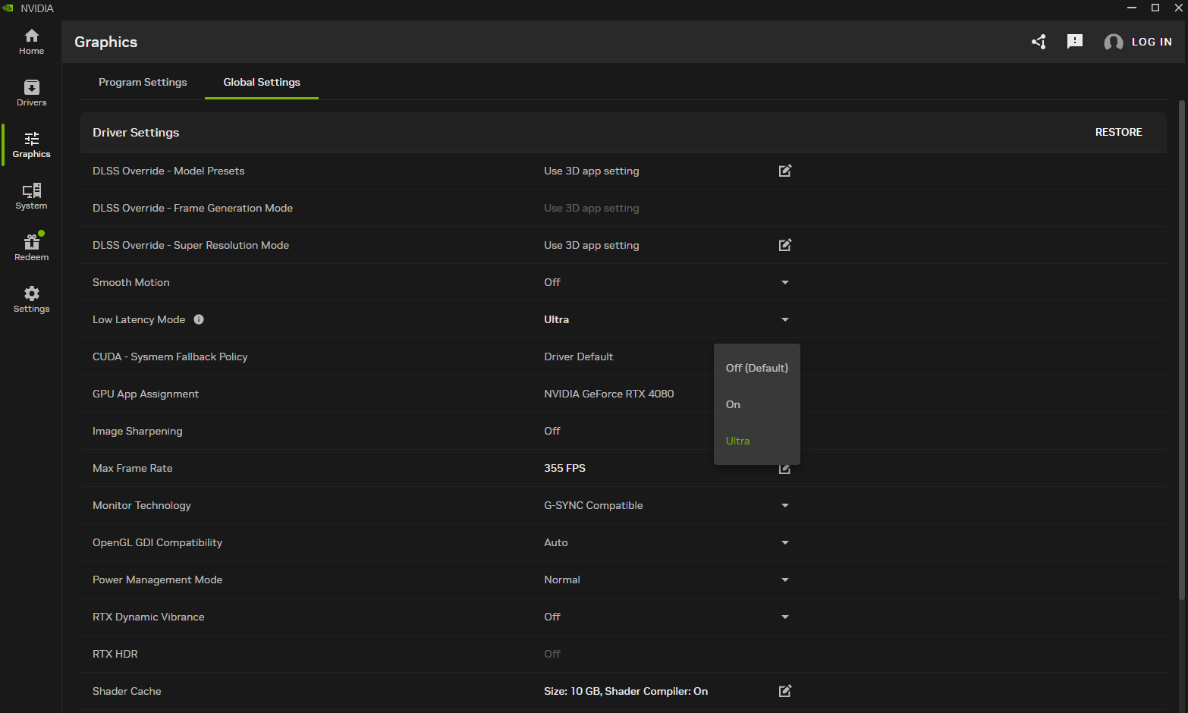Click the LOG IN button

pos(1152,42)
